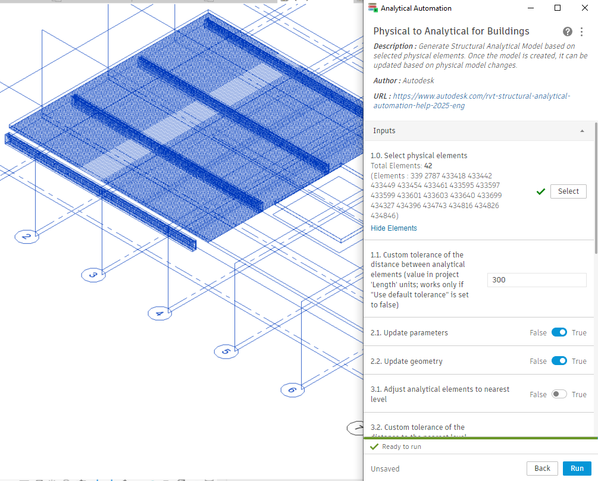Select grid bubble 2 in the view
The height and width of the screenshot is (481, 598).
point(27,237)
